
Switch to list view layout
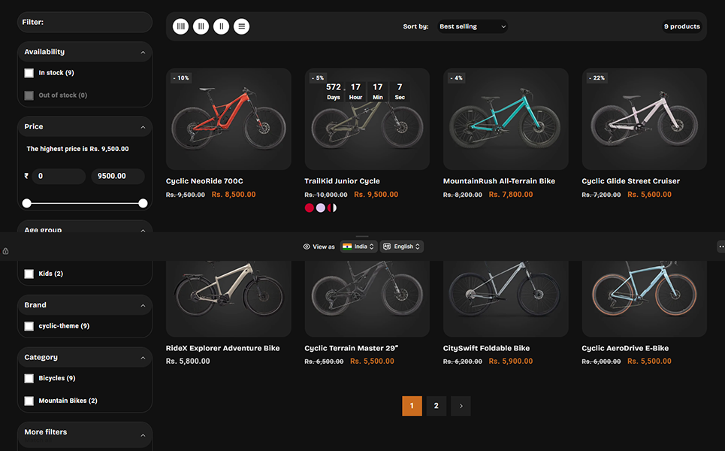241,26
